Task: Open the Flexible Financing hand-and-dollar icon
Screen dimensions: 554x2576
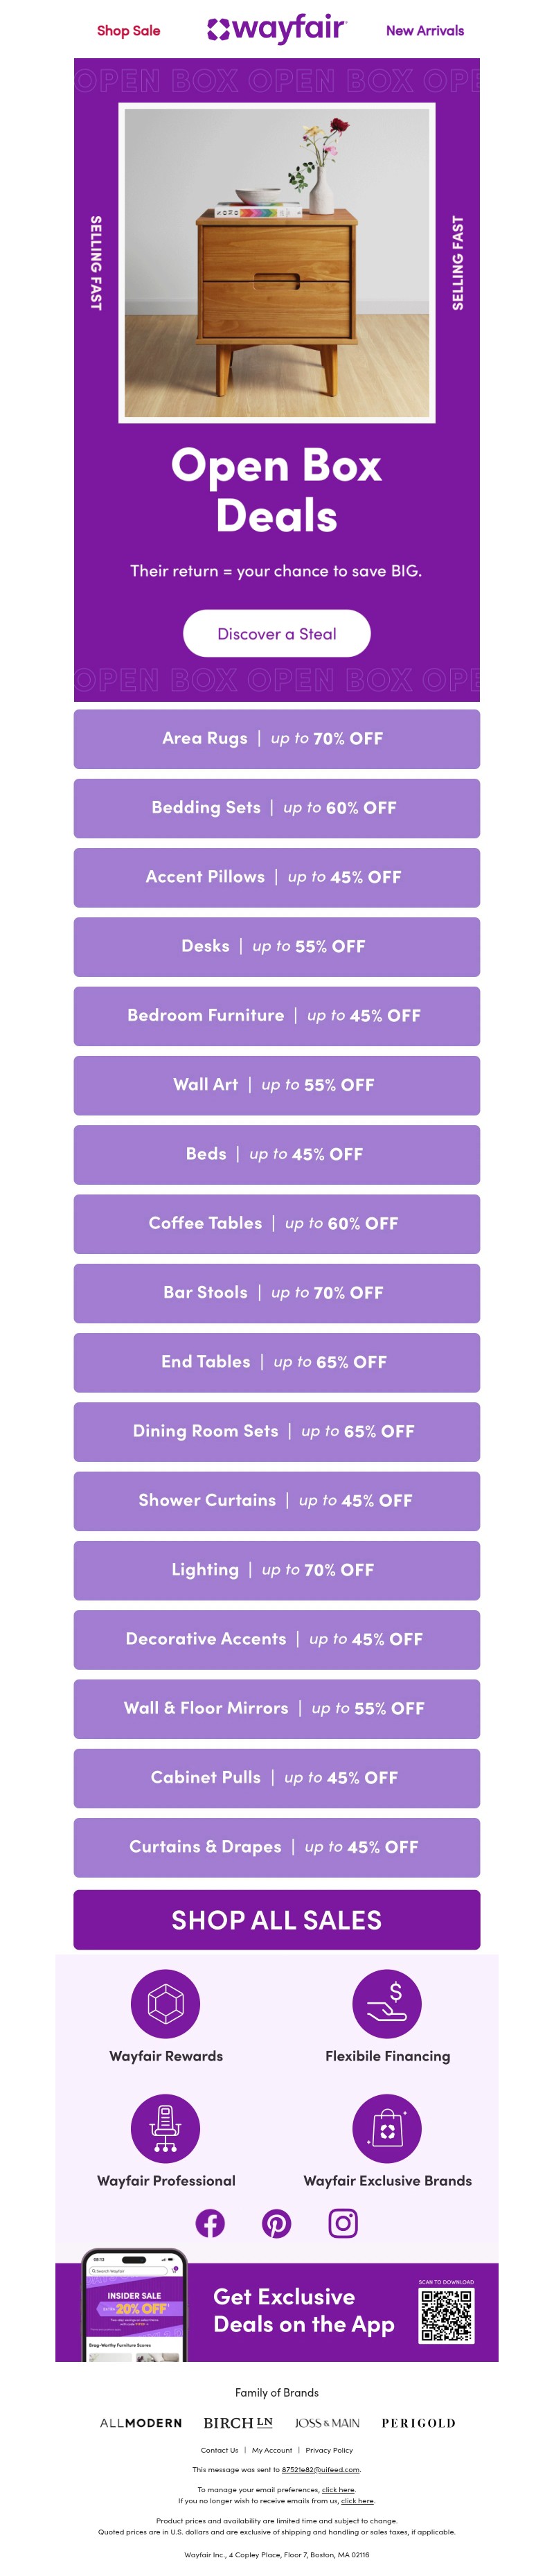Action: (387, 2003)
